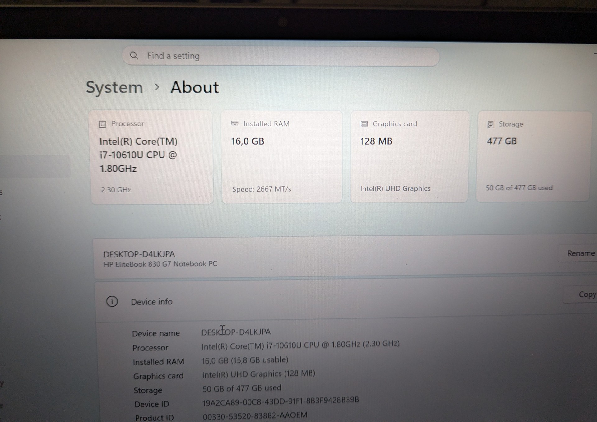Click the Device name value DESKTOP-D4LKJPA
The image size is (597, 422).
236,332
